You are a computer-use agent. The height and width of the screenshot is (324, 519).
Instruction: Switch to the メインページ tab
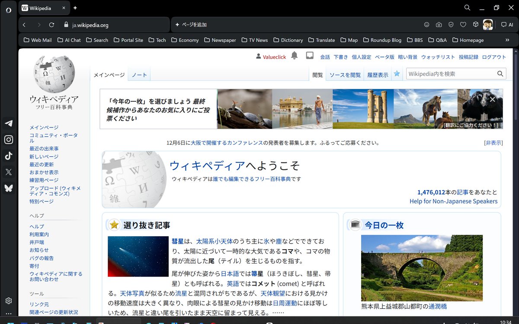point(109,75)
